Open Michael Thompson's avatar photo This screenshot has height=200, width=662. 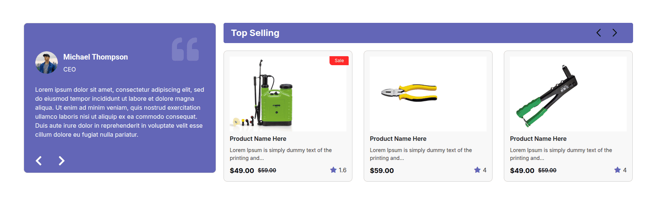[x=47, y=63]
